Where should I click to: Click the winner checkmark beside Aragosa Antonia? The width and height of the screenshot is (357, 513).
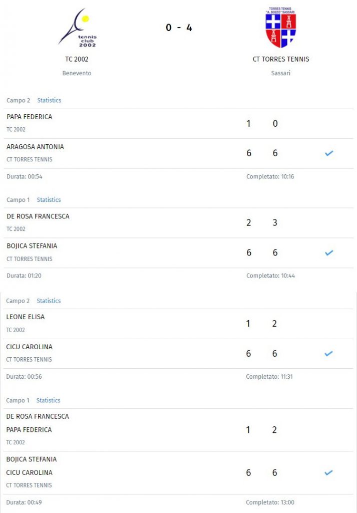tap(329, 153)
